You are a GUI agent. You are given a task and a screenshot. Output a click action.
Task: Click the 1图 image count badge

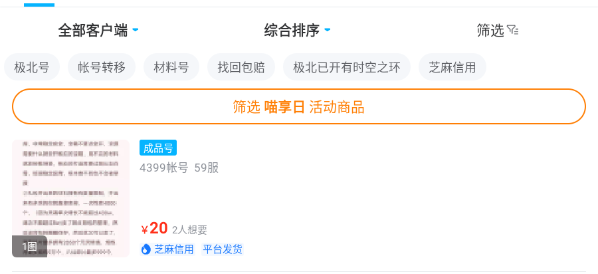[29, 247]
